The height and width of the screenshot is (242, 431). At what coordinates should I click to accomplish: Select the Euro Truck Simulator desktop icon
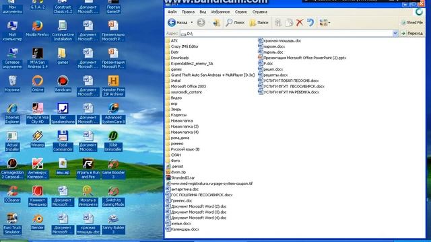[x=12, y=224]
